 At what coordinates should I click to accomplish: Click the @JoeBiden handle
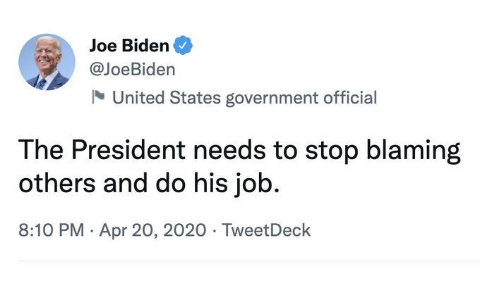pyautogui.click(x=132, y=70)
